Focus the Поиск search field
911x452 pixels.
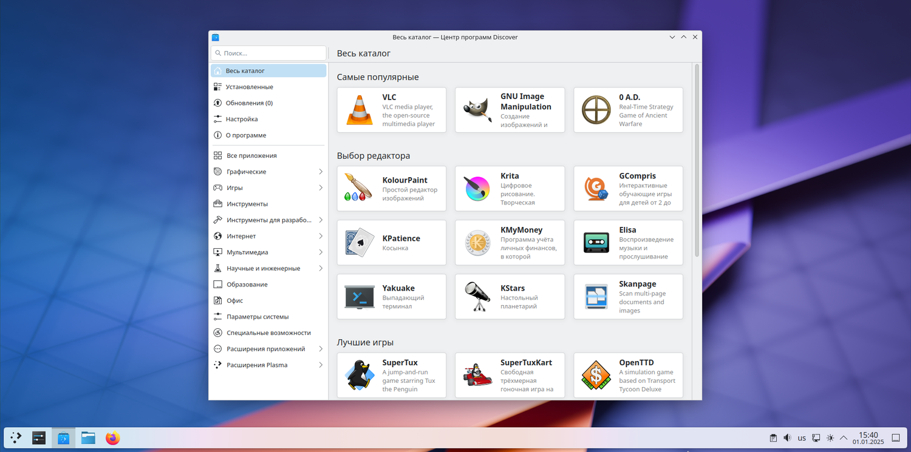[268, 53]
